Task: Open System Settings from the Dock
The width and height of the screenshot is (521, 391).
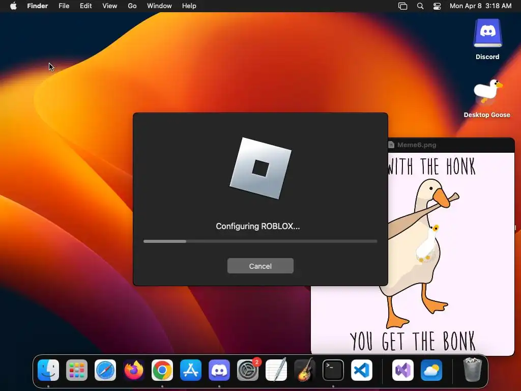Action: tap(248, 370)
